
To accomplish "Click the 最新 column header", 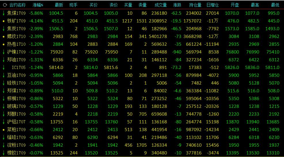I will (x=59, y=5).
